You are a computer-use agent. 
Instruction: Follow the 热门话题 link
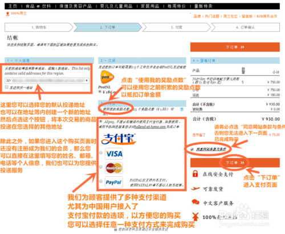point(212,17)
